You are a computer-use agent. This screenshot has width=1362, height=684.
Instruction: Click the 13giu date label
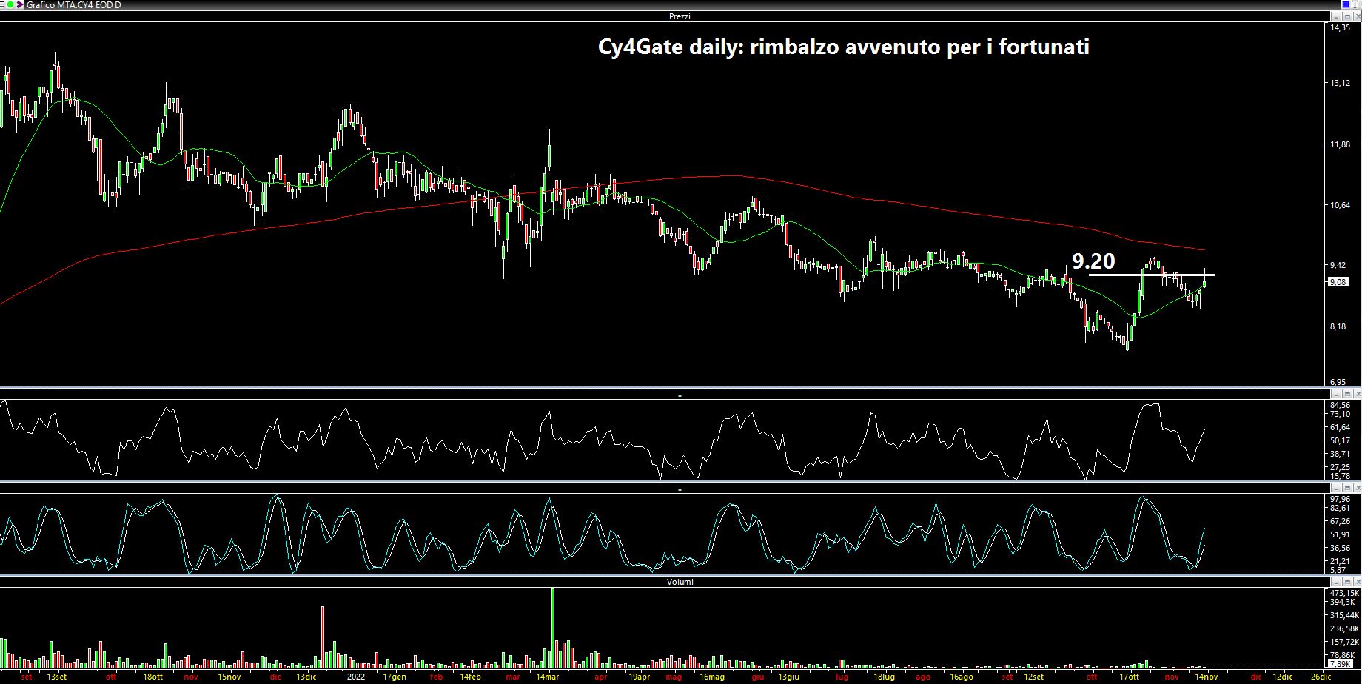tap(788, 677)
